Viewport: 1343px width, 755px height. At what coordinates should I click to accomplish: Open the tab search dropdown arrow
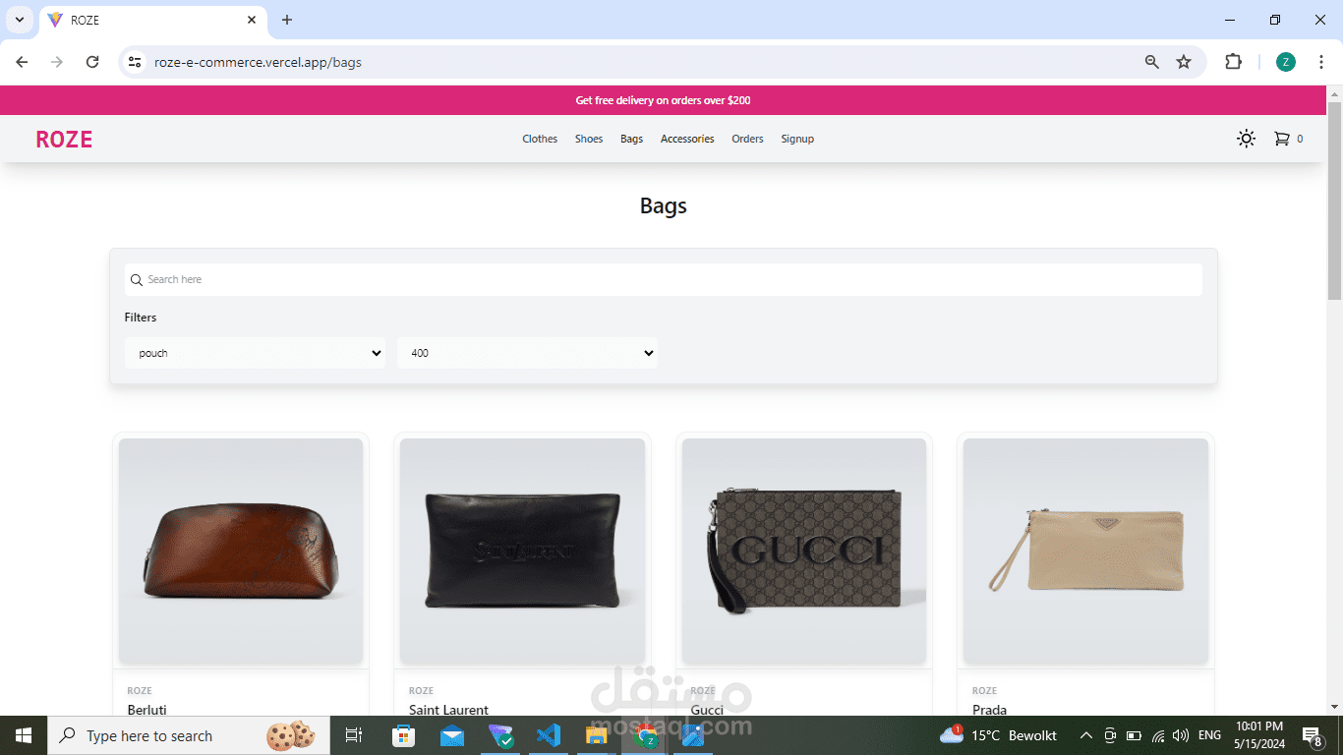[x=19, y=20]
